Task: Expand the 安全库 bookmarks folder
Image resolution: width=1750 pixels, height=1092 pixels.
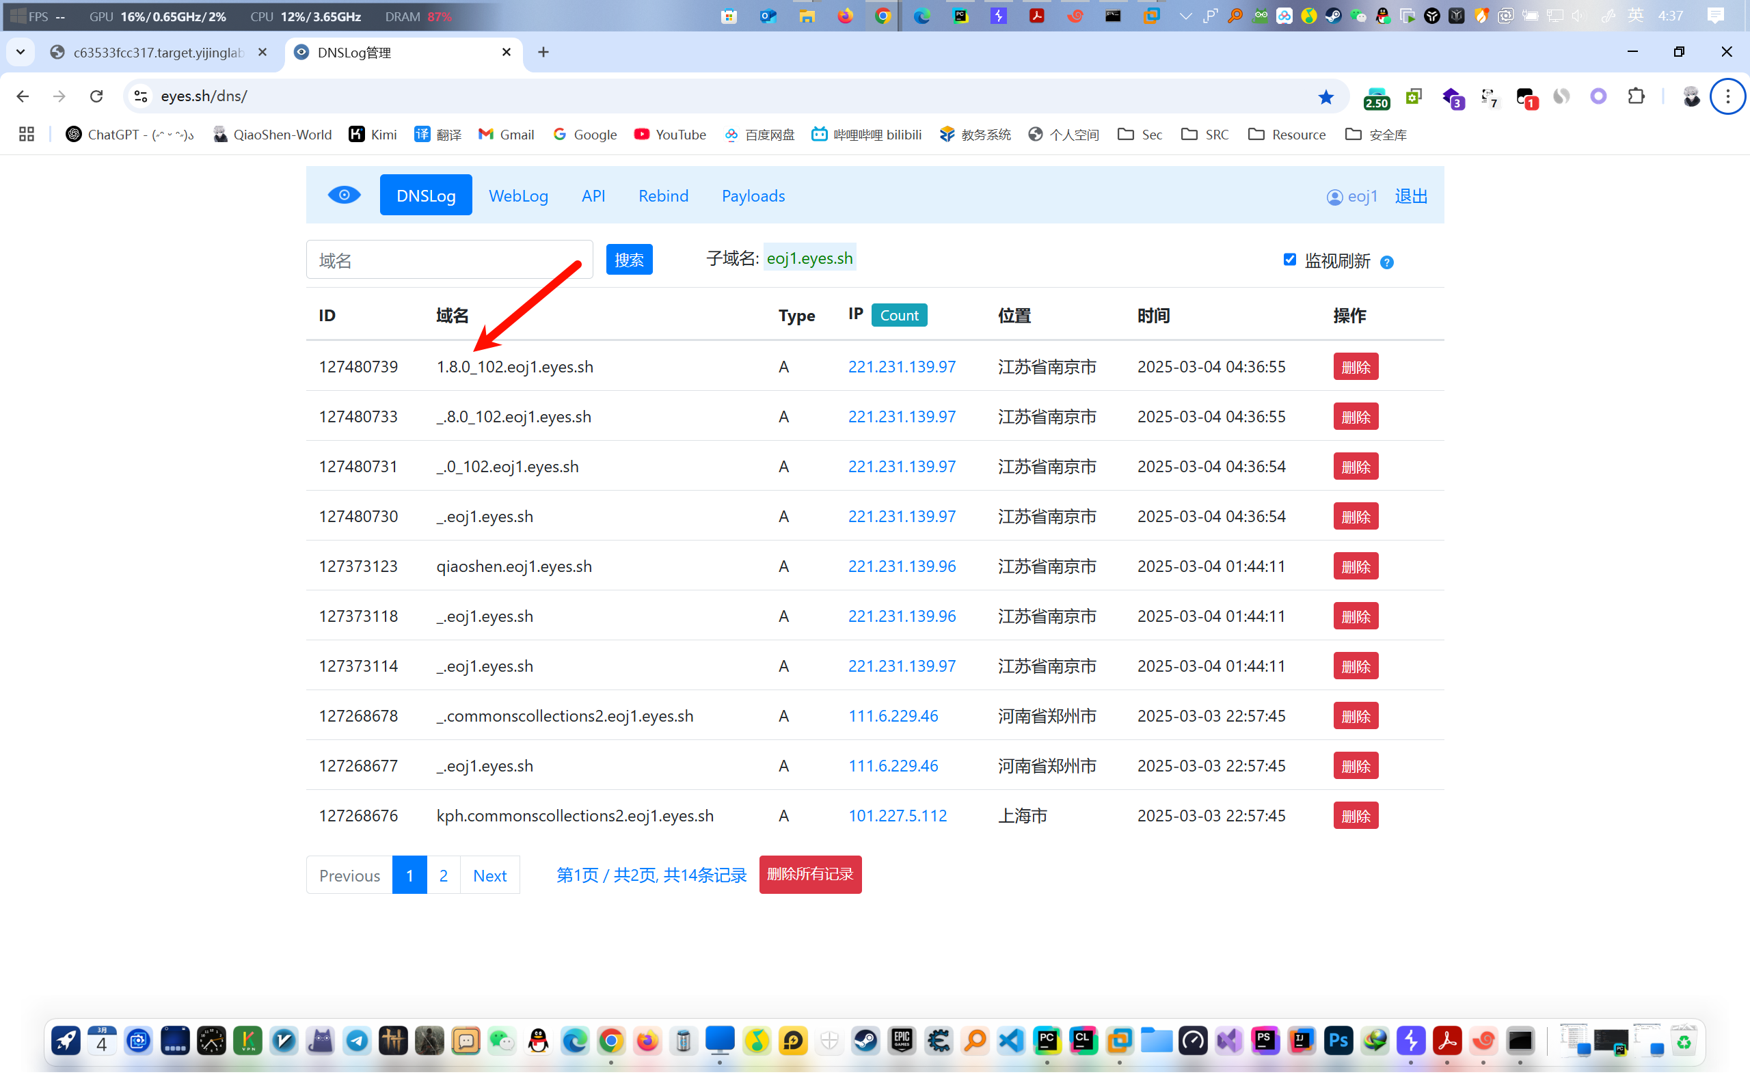Action: 1376,135
